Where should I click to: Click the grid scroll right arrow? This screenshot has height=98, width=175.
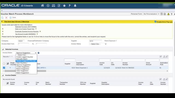click(x=167, y=71)
